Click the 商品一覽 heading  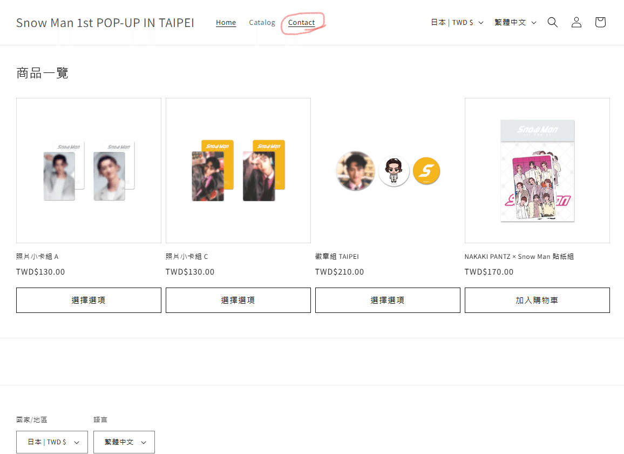[42, 73]
